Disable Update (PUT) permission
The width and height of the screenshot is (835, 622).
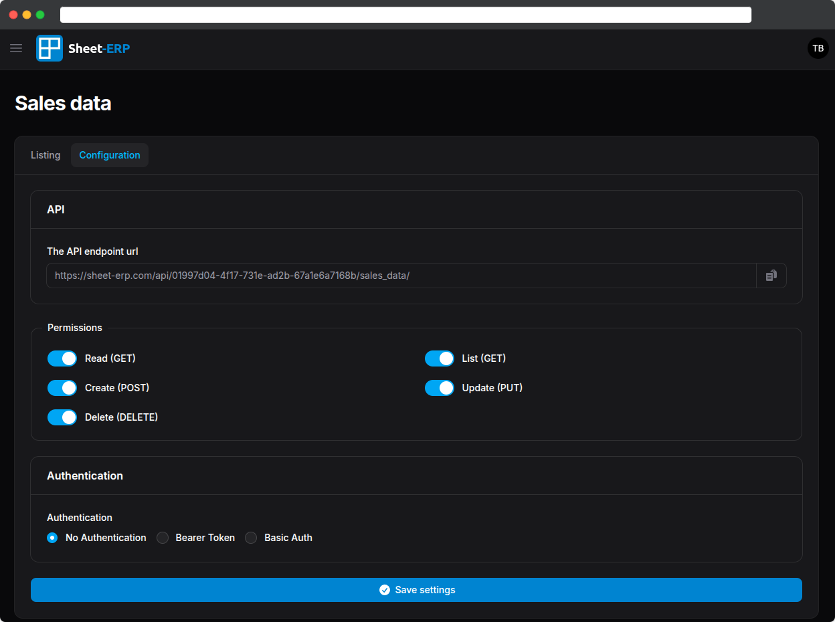[440, 388]
